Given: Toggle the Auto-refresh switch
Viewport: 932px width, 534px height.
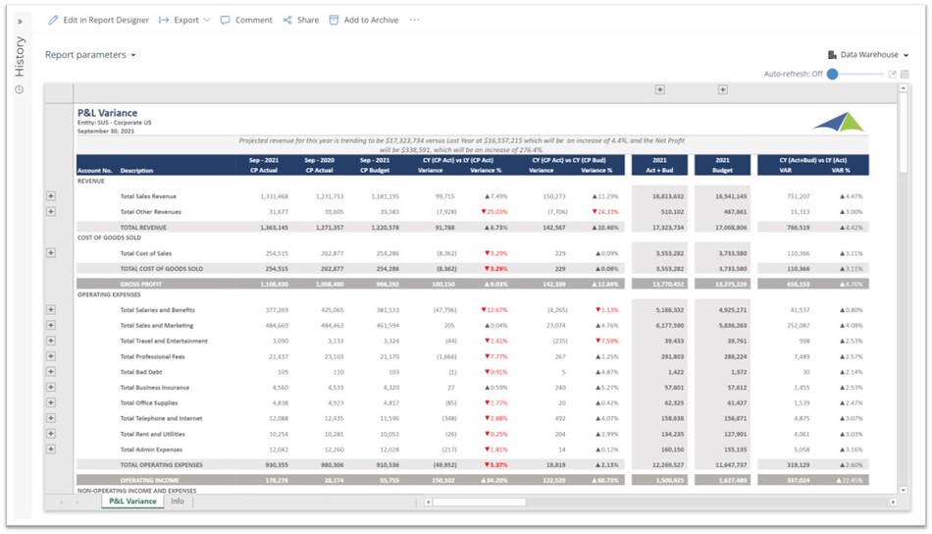Looking at the screenshot, I should click(834, 75).
